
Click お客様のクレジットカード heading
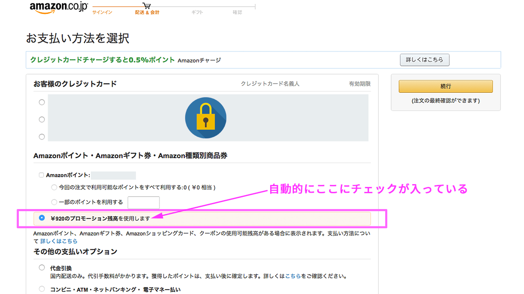pos(75,84)
